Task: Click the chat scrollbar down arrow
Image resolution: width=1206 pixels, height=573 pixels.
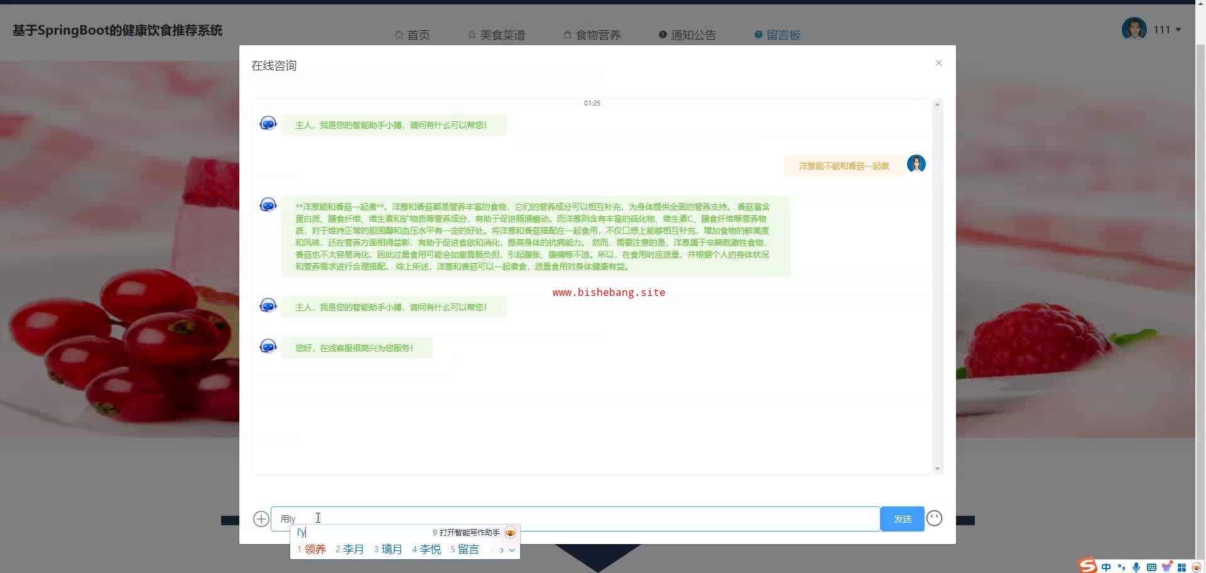Action: coord(937,469)
